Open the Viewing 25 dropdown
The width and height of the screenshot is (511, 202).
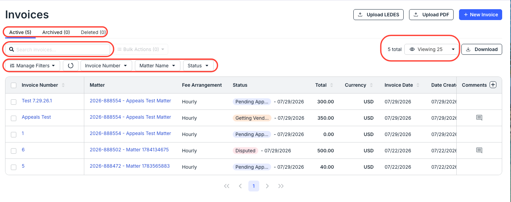pyautogui.click(x=431, y=49)
